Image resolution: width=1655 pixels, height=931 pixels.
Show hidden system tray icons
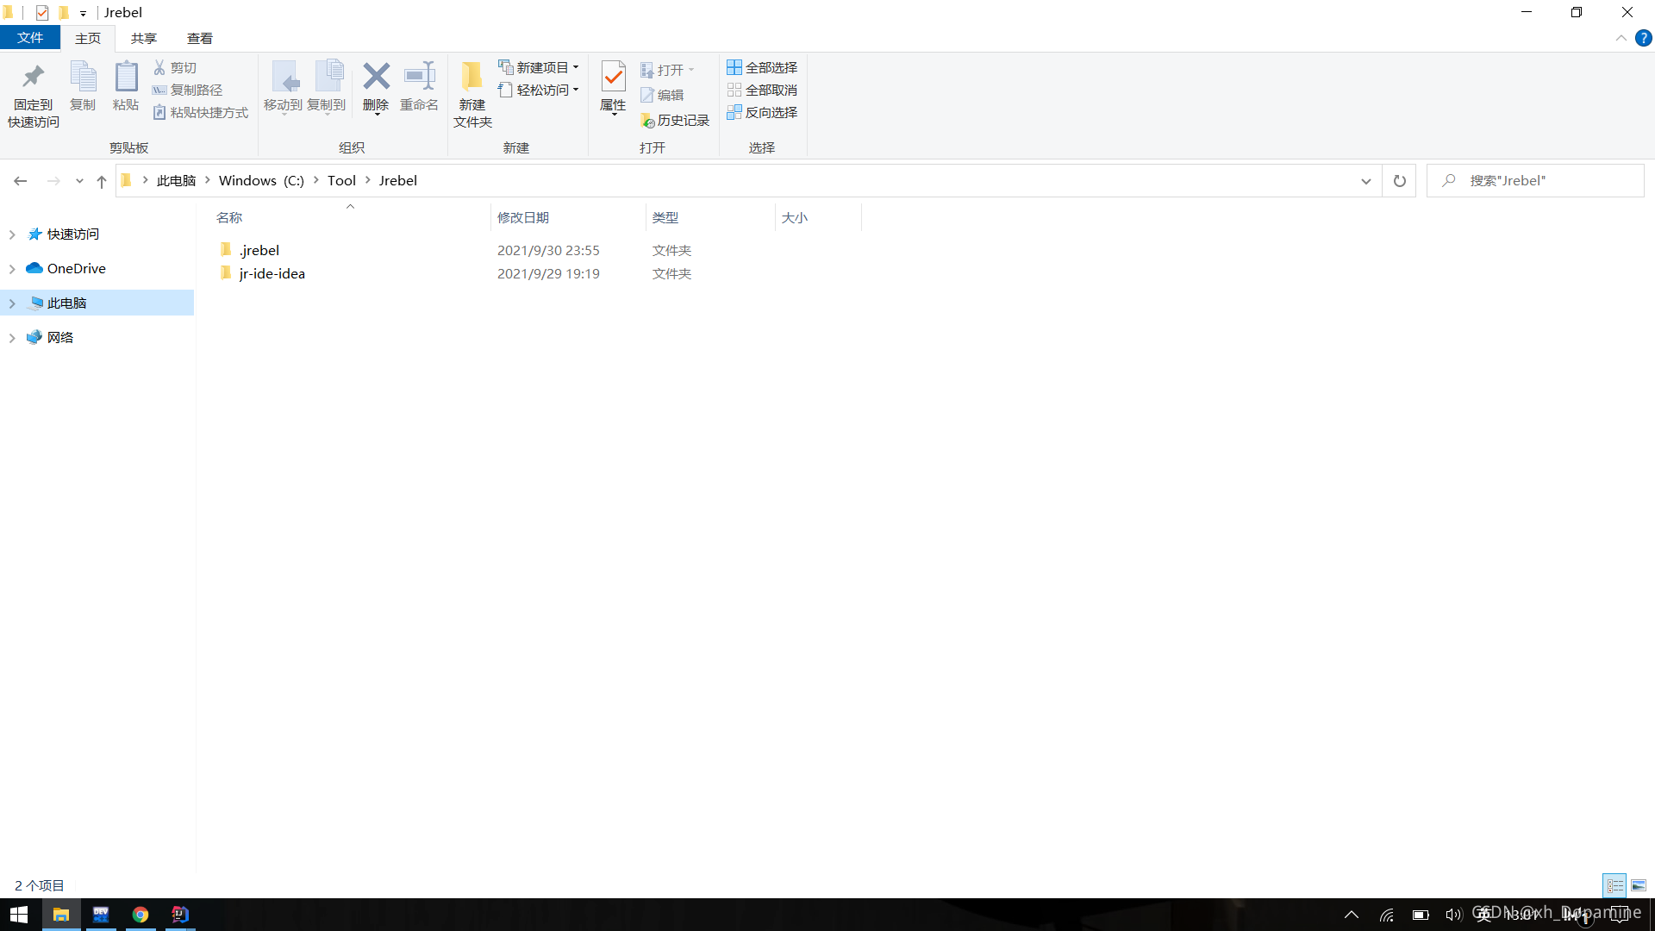coord(1352,915)
